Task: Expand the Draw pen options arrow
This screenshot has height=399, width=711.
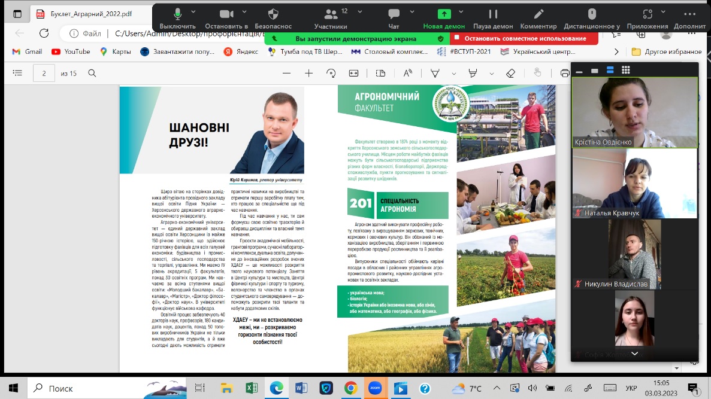Action: click(x=453, y=74)
